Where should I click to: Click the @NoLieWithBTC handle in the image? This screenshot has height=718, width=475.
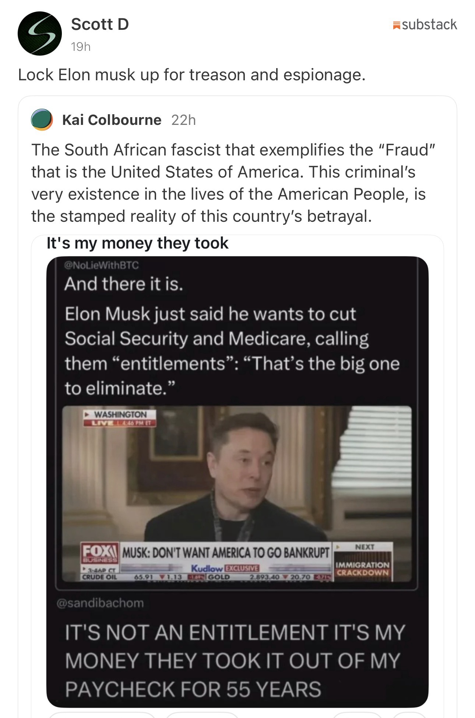click(101, 265)
